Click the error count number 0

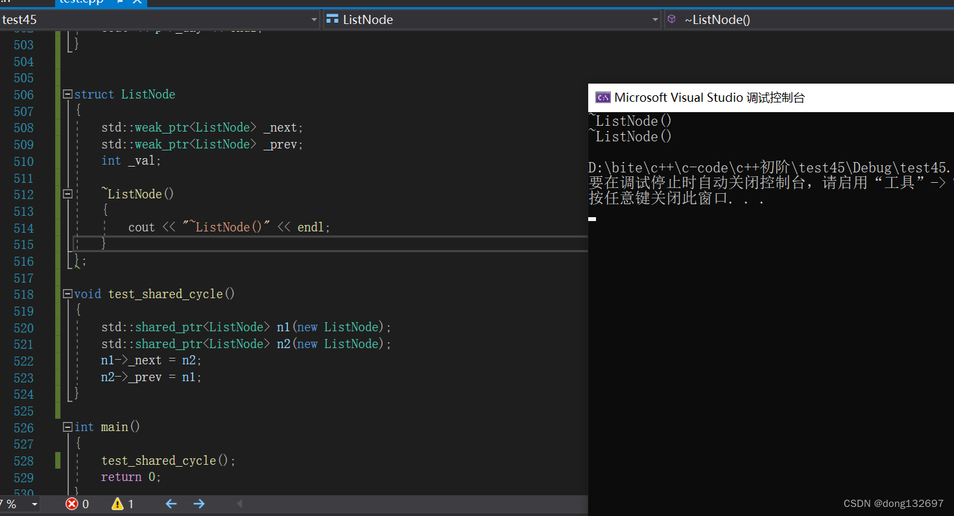(x=86, y=504)
